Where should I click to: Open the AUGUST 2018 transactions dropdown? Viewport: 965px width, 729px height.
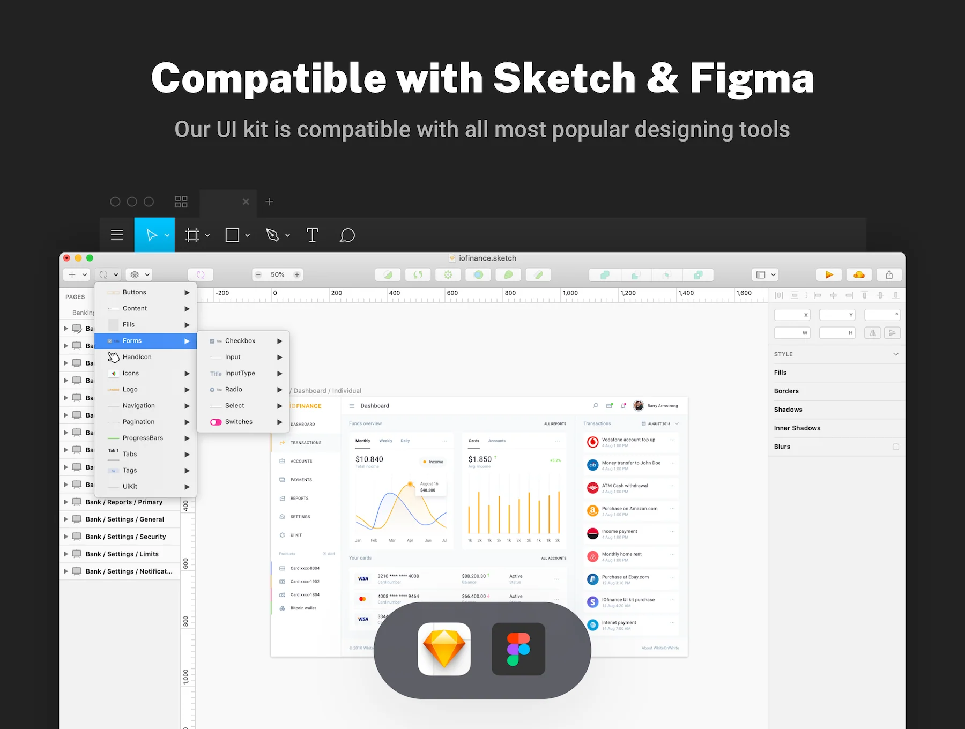pos(660,423)
